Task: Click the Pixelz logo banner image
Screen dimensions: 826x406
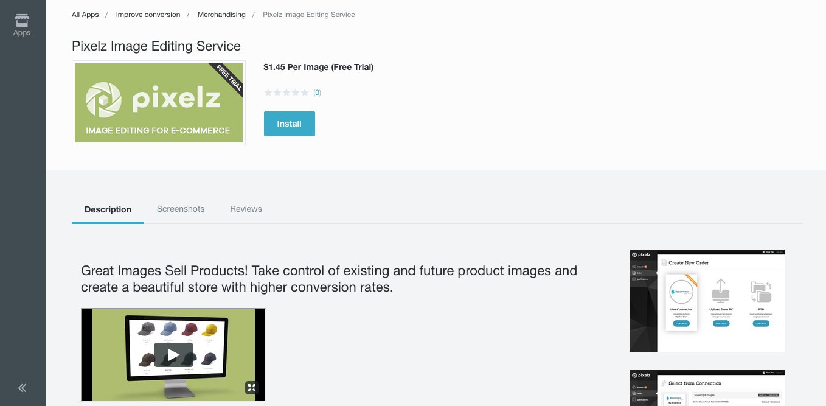Action: 159,103
